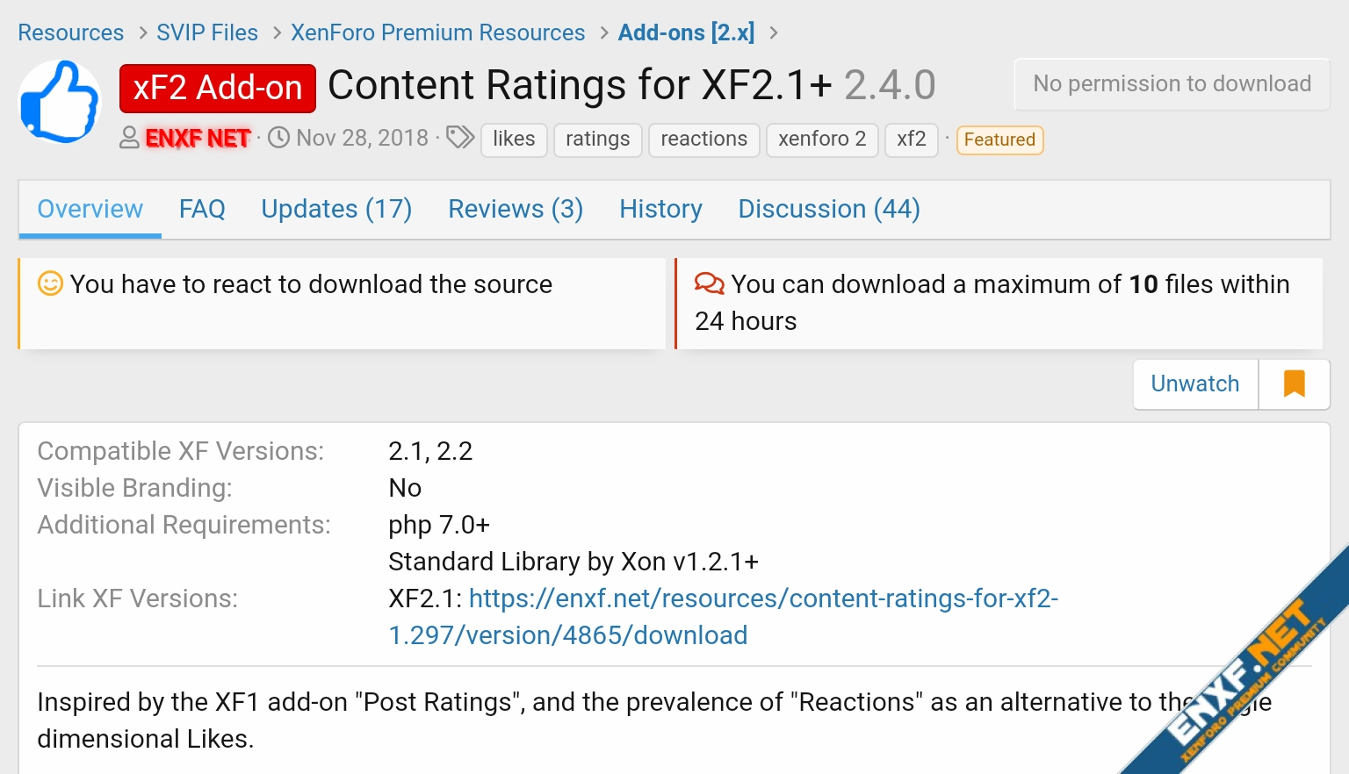
Task: Toggle Unwatch for this resource
Action: 1194,384
